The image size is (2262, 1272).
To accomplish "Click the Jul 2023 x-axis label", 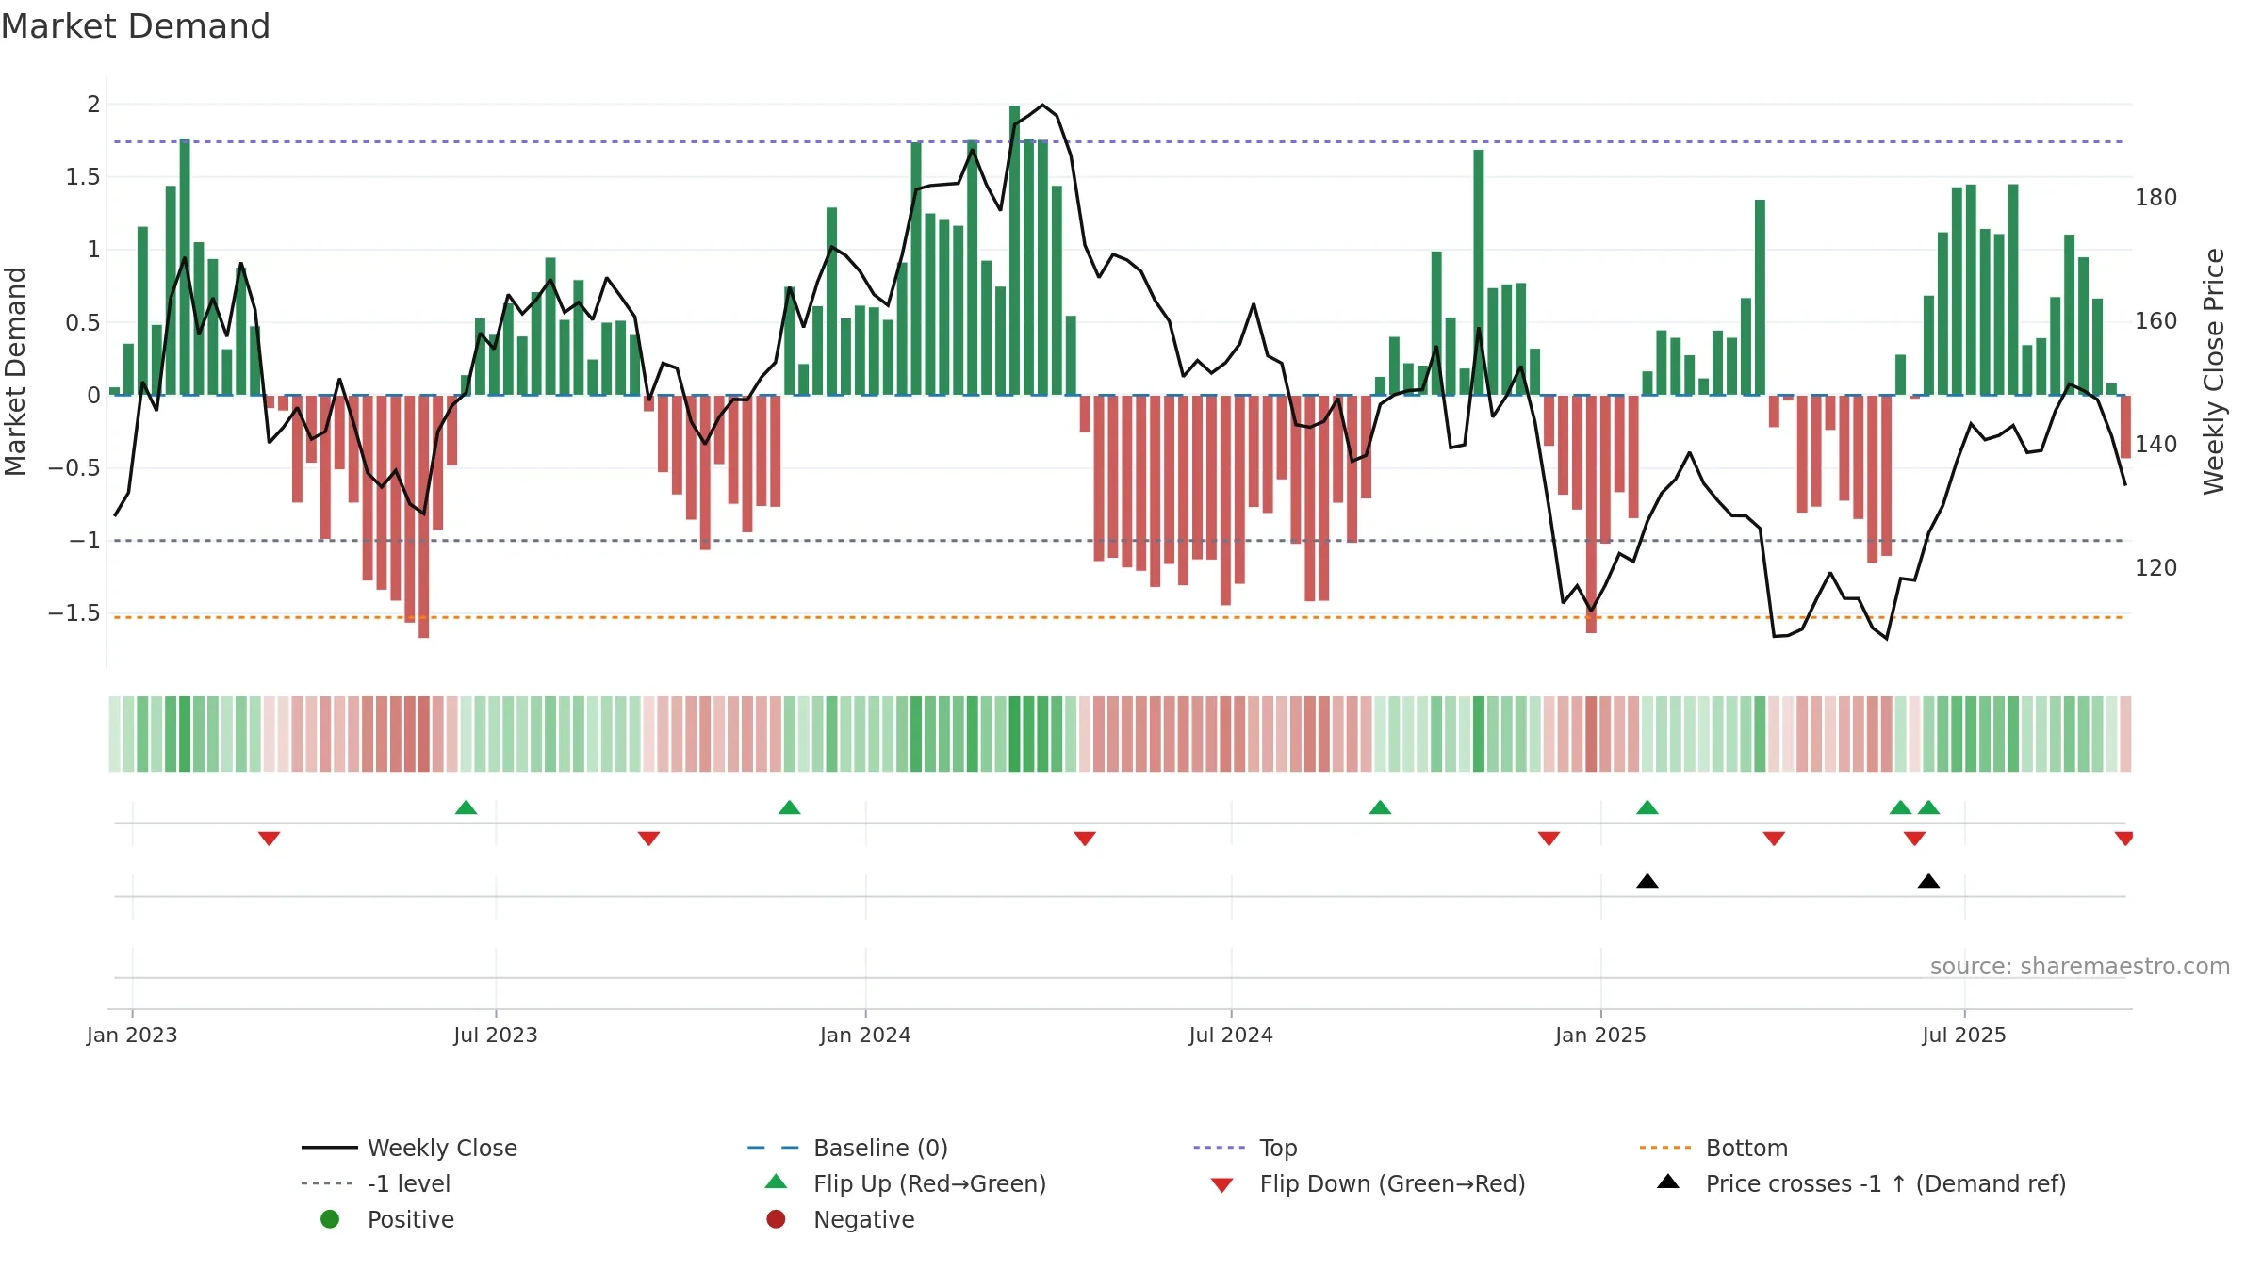I will 496,1035.
